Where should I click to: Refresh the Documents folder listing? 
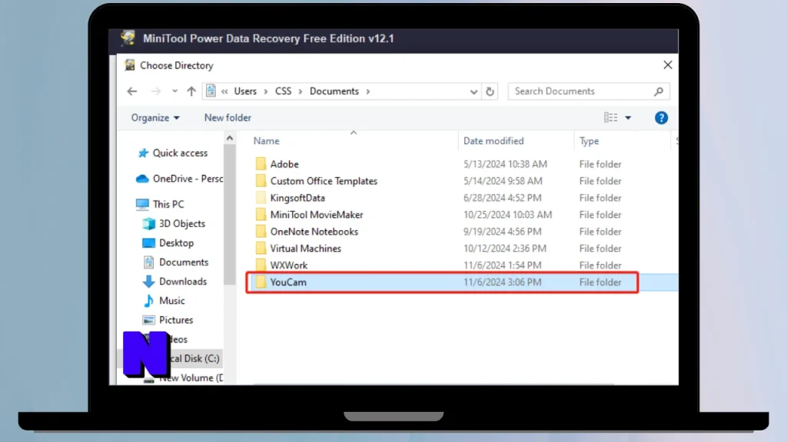point(490,91)
